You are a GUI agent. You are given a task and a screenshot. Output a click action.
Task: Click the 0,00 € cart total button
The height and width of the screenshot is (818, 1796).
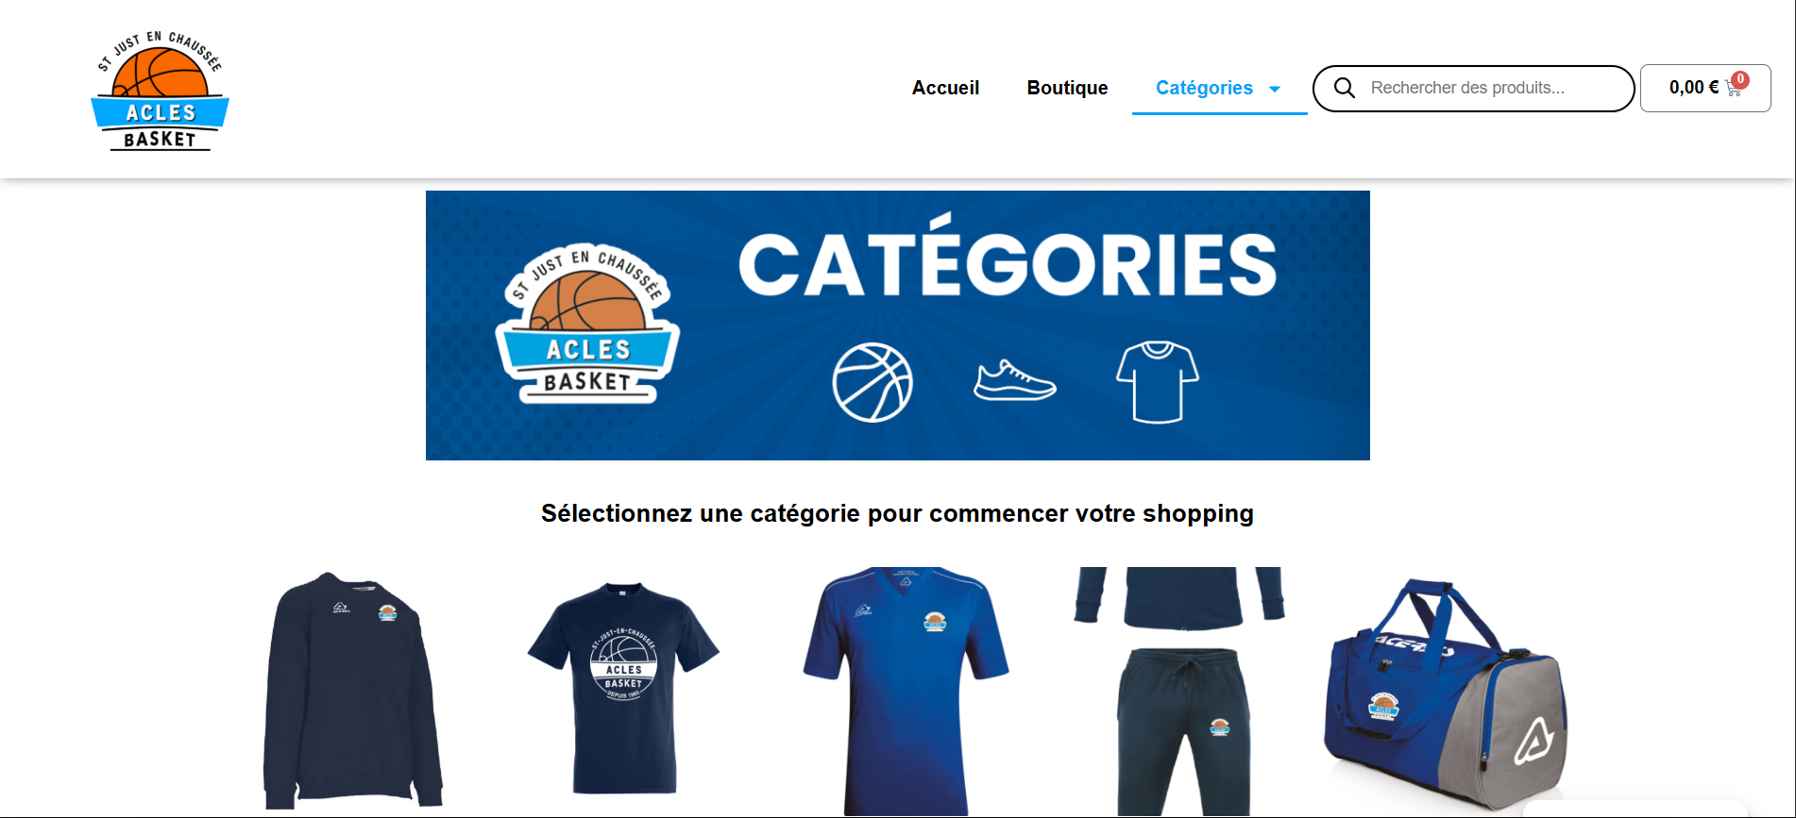click(x=1705, y=88)
